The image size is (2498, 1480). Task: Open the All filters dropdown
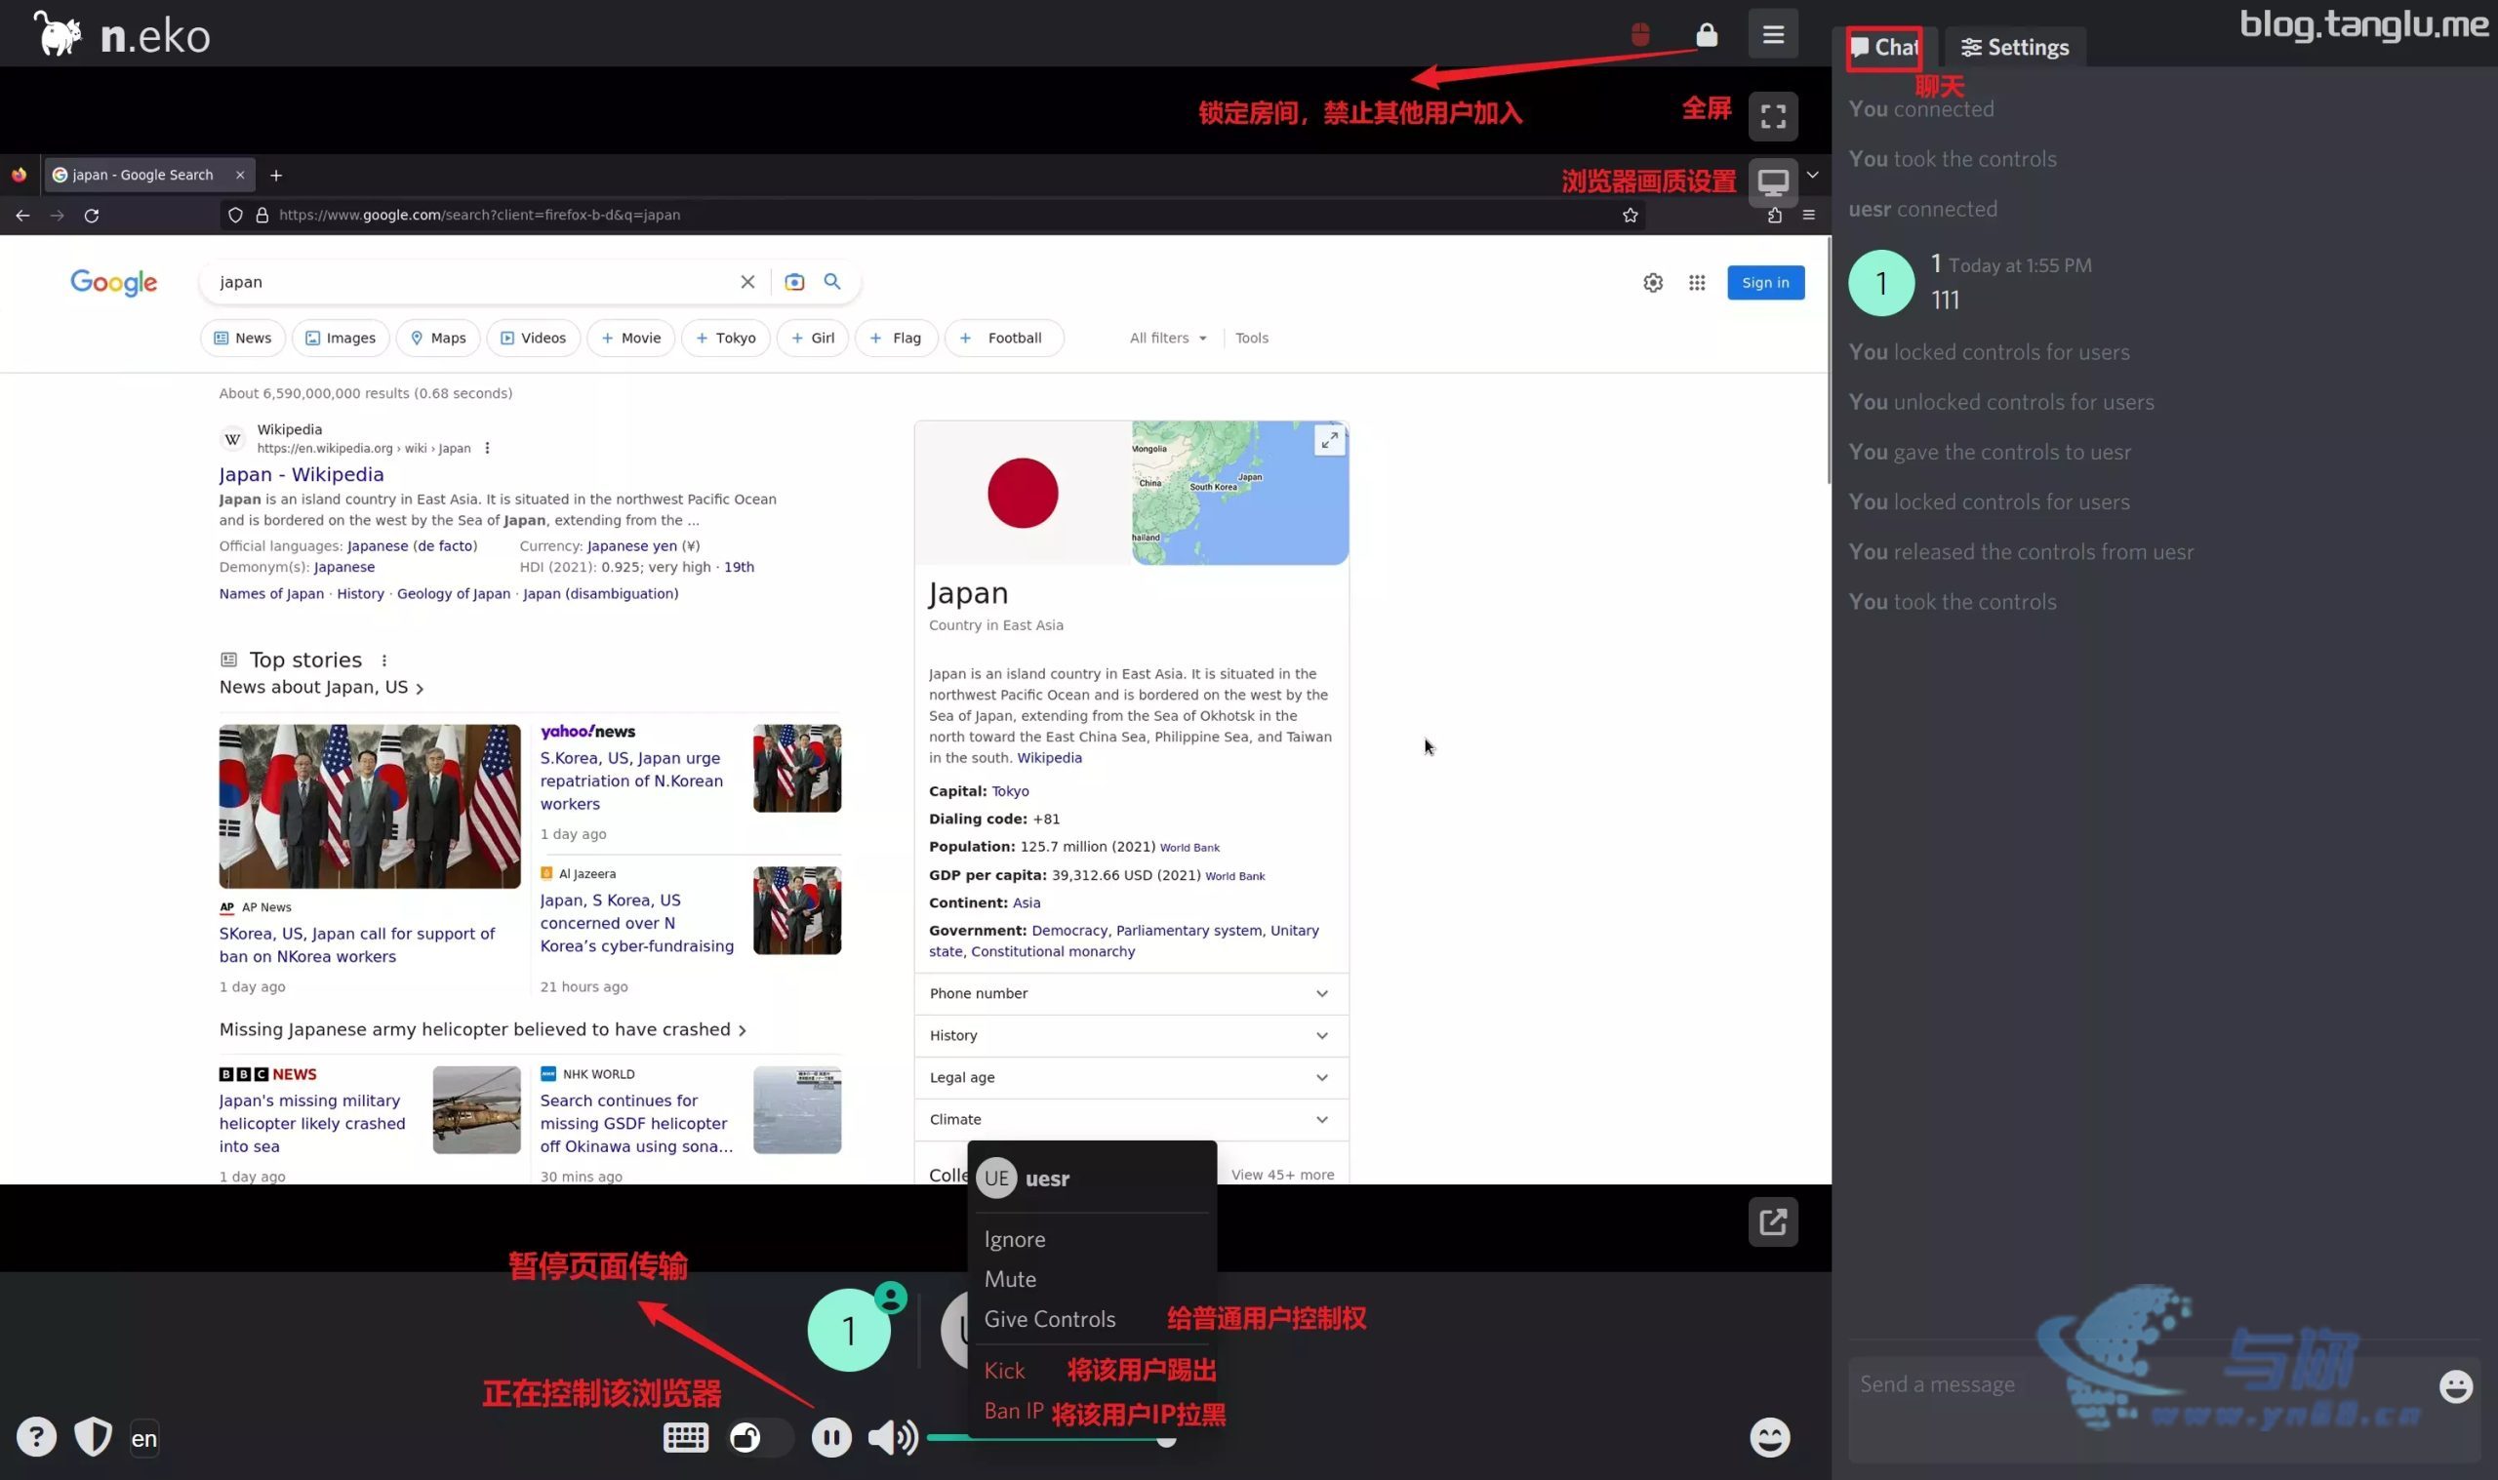(1168, 339)
